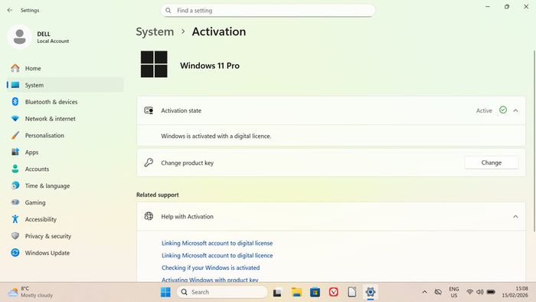The image size is (536, 302).
Task: Open Vivaldi browser from the taskbar
Action: pos(334,292)
